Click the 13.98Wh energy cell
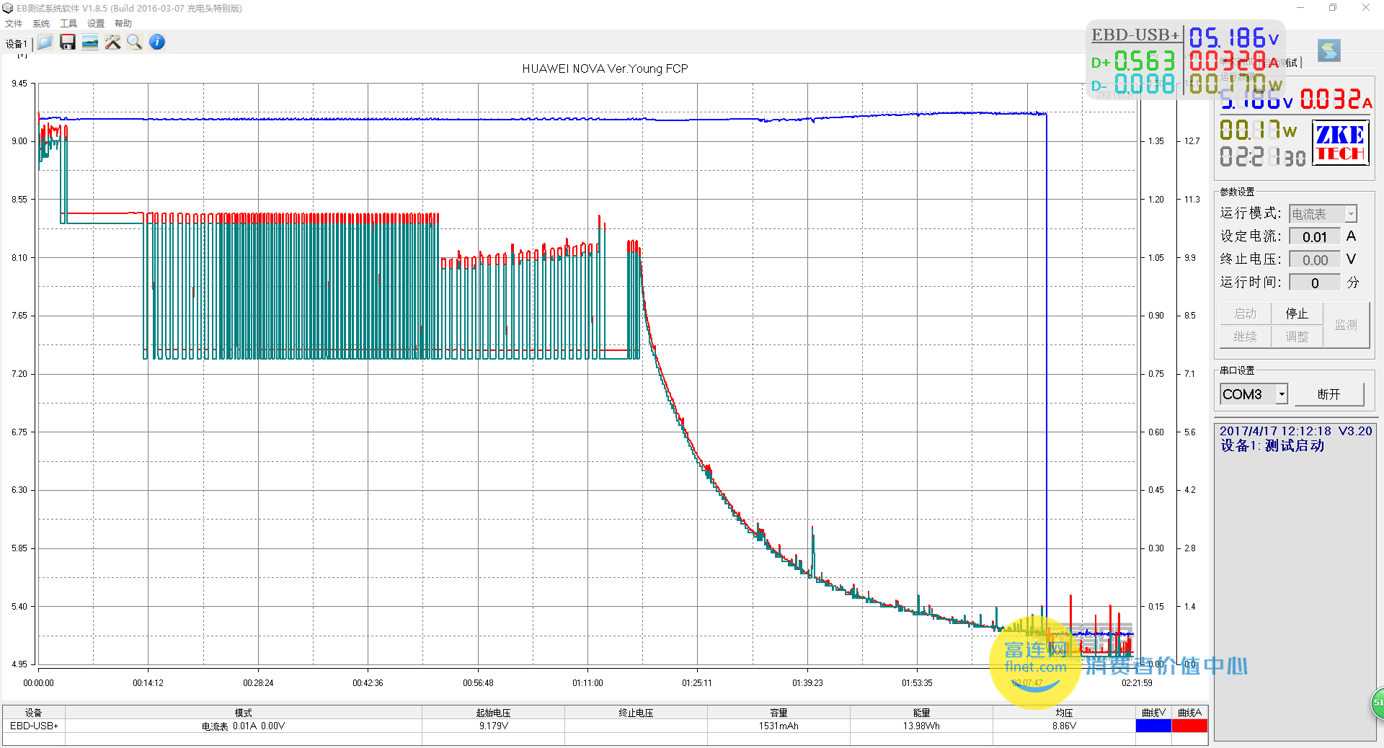This screenshot has width=1384, height=748. point(921,726)
